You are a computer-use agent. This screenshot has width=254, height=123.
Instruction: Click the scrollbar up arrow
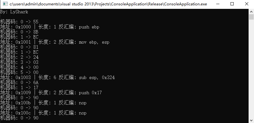pyautogui.click(x=251, y=11)
